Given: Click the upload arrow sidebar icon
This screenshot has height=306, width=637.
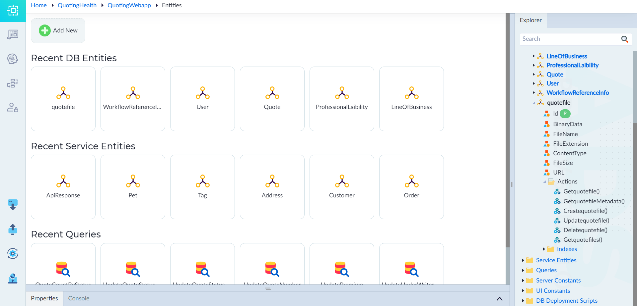Looking at the screenshot, I should 13,229.
